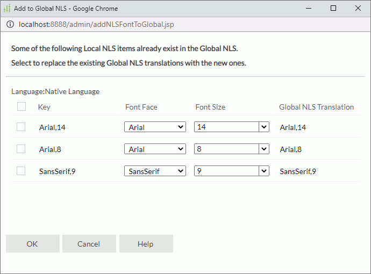The width and height of the screenshot is (371, 274).
Task: Enable the SansSerif,9 row checkbox
Action: click(x=21, y=171)
